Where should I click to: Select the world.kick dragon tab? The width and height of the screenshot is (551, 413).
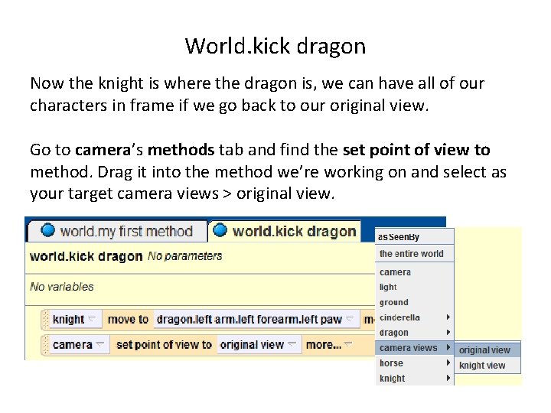point(285,231)
